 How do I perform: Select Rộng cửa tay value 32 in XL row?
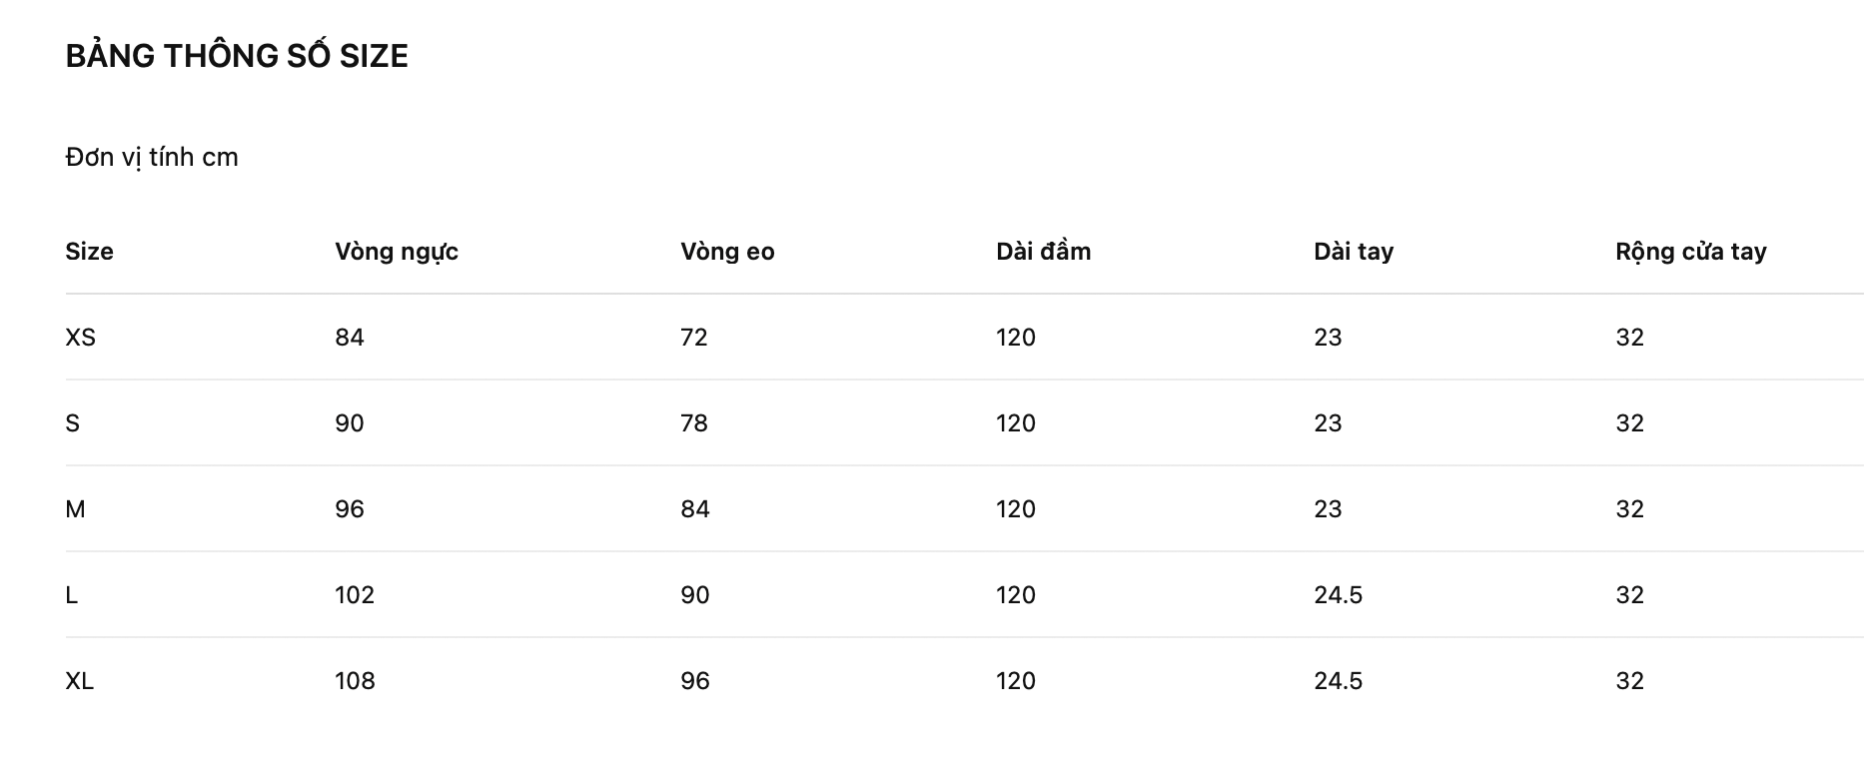pos(1630,681)
